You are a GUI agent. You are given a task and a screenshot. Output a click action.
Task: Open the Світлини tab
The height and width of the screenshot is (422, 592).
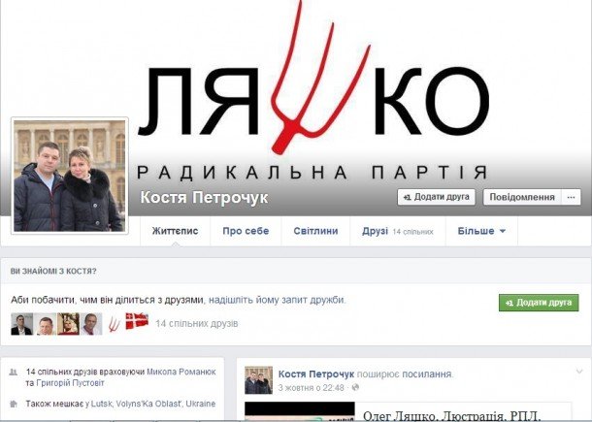315,231
